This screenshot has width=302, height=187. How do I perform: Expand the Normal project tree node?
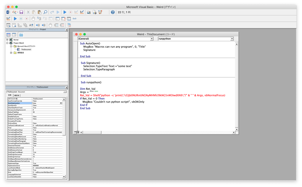(x=8, y=40)
